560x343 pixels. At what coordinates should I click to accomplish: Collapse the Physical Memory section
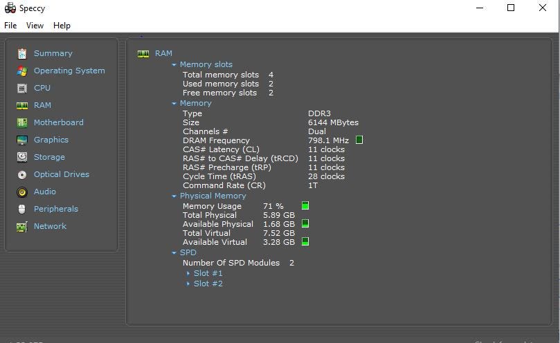pos(174,196)
